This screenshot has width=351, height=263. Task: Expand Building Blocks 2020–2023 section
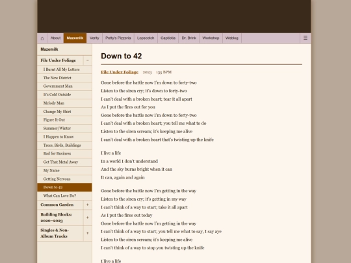pos(88,218)
